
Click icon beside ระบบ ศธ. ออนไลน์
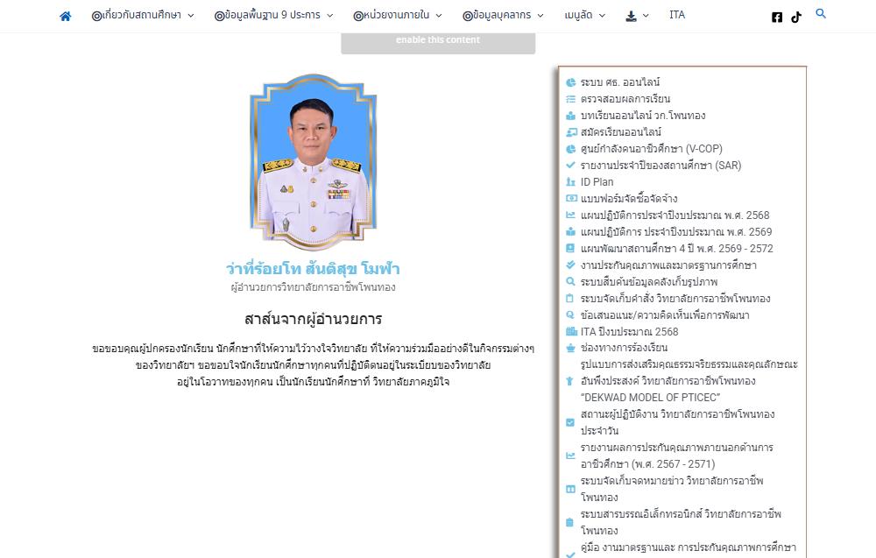(x=570, y=82)
